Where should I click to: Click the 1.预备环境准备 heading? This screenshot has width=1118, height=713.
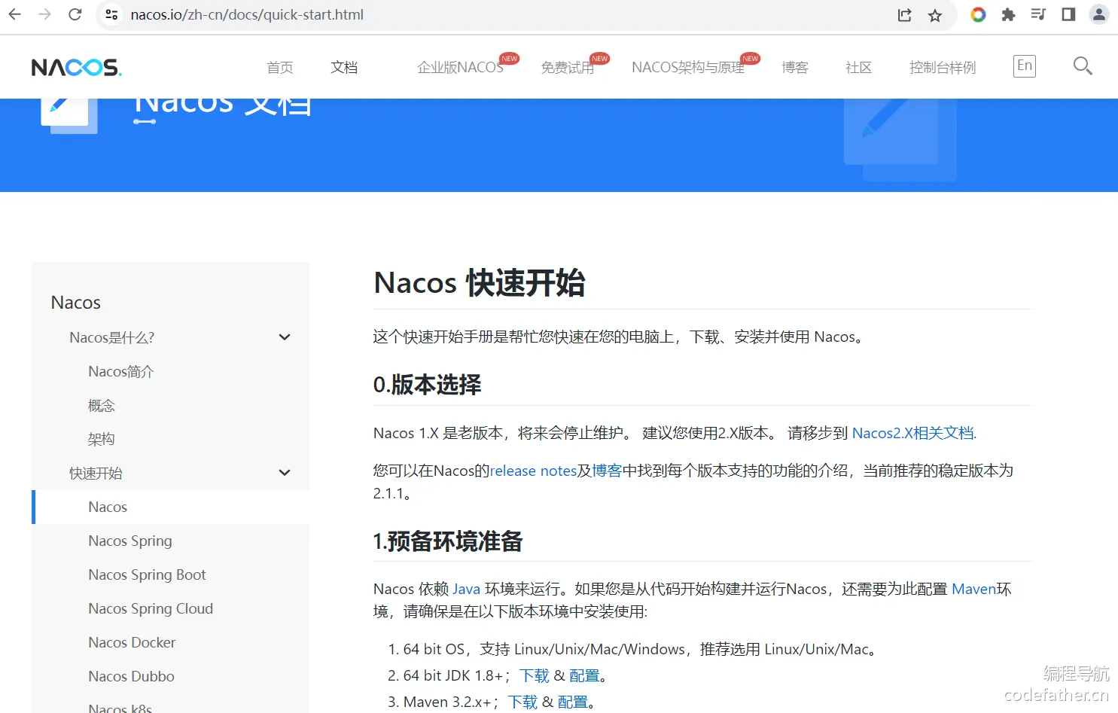click(448, 541)
